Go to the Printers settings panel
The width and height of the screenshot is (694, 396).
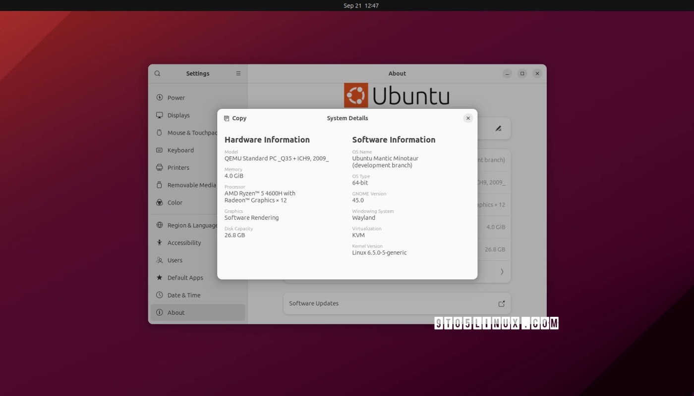tap(198, 167)
